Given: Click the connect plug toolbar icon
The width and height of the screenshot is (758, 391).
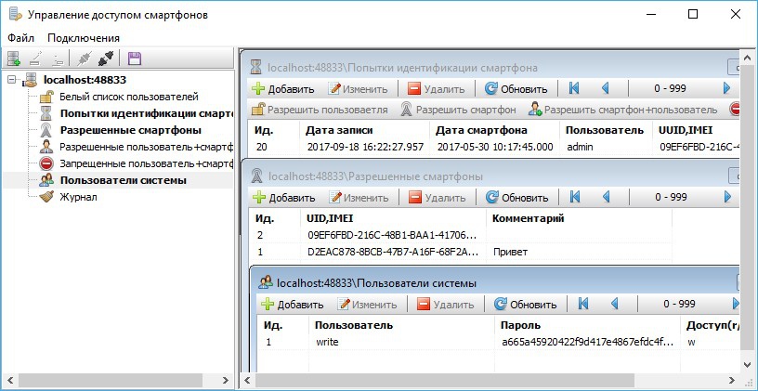Looking at the screenshot, I should click(85, 59).
